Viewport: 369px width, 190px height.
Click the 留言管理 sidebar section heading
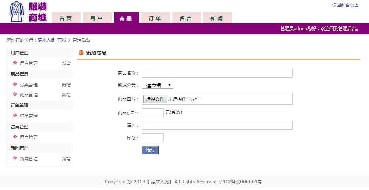tap(20, 127)
